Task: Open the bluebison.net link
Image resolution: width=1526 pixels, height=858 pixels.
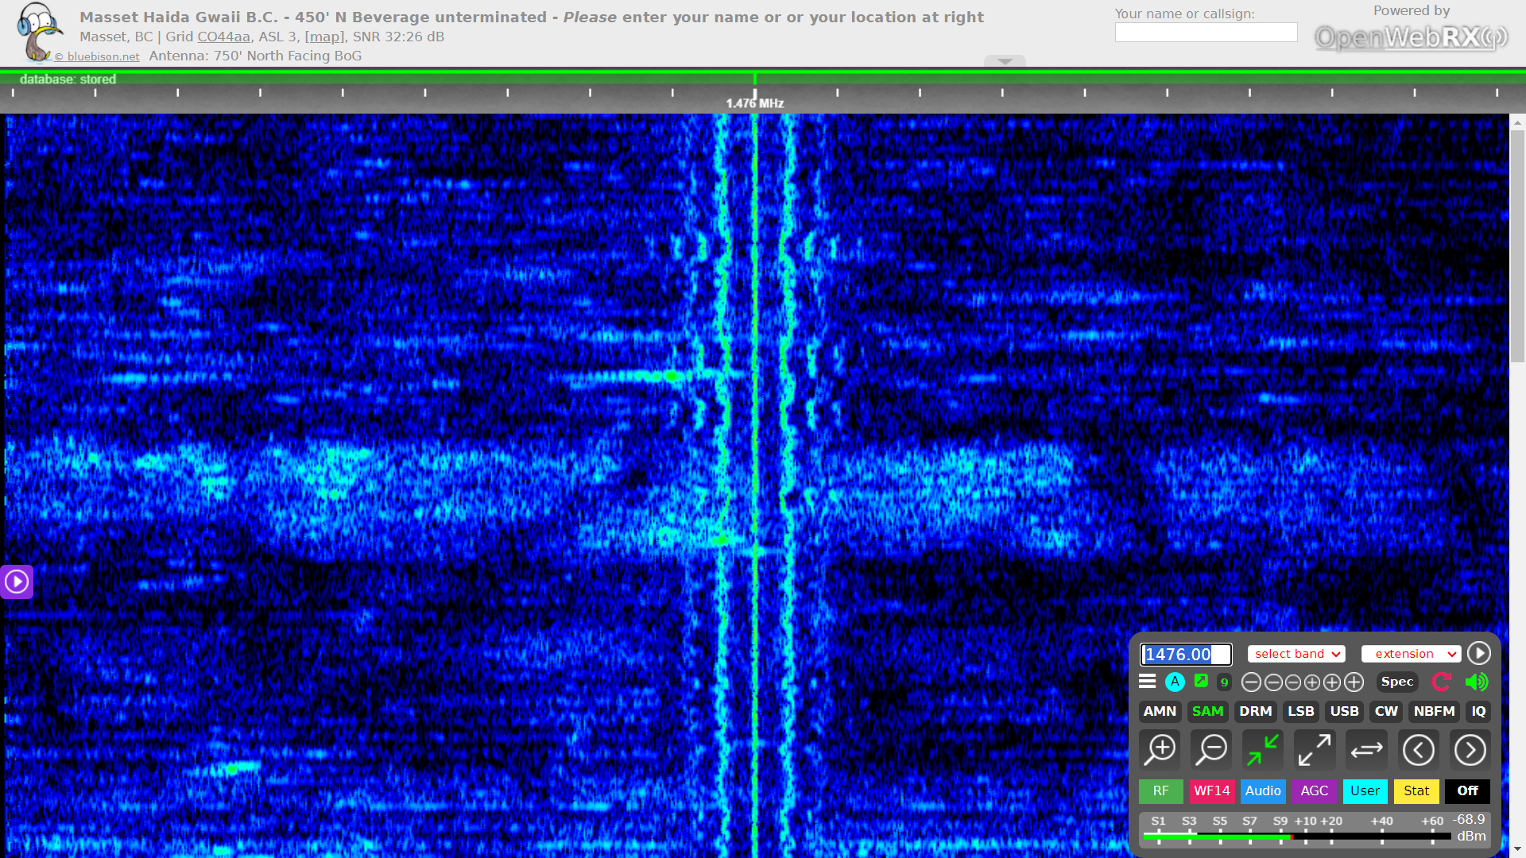Action: click(103, 56)
